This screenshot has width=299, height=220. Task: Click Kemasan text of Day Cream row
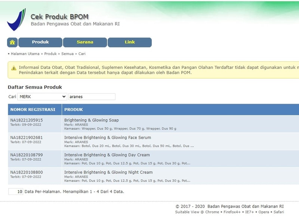point(127,164)
